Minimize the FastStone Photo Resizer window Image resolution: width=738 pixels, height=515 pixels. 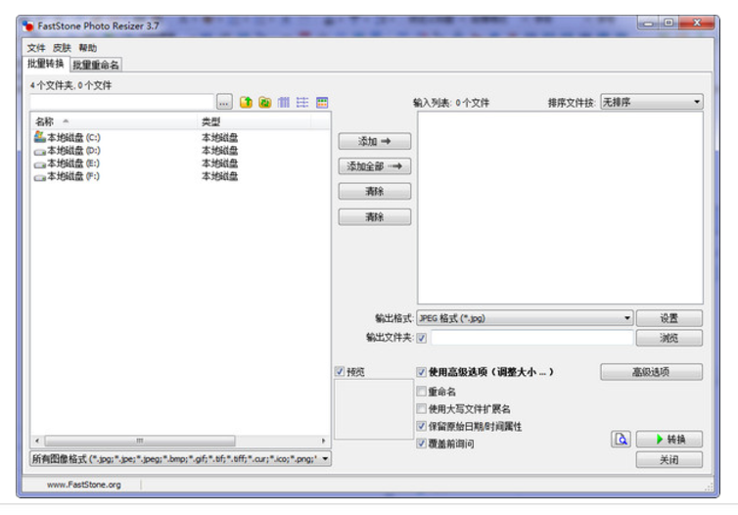pos(649,23)
